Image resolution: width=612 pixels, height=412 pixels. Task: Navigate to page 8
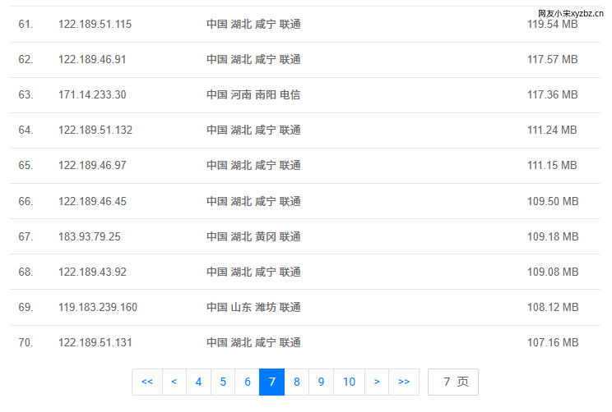[297, 382]
